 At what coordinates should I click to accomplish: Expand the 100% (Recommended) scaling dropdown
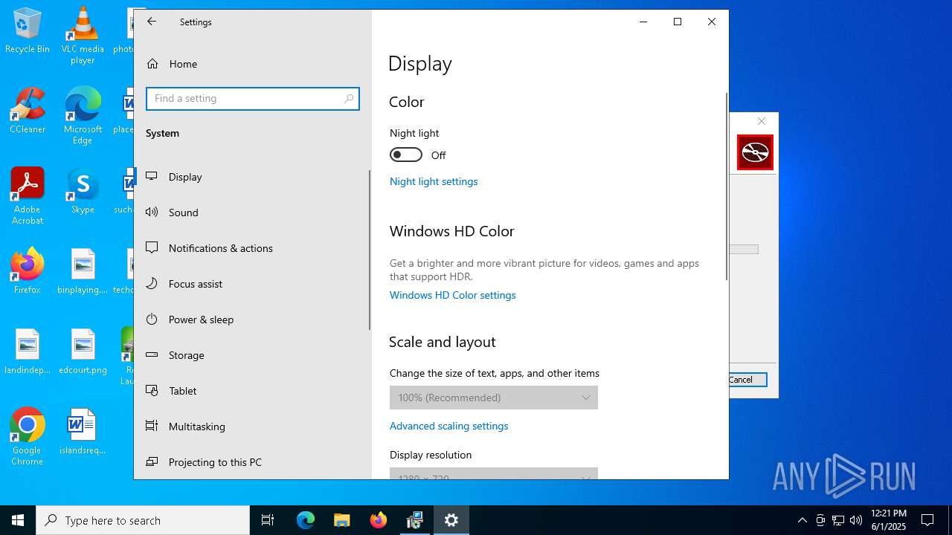494,398
